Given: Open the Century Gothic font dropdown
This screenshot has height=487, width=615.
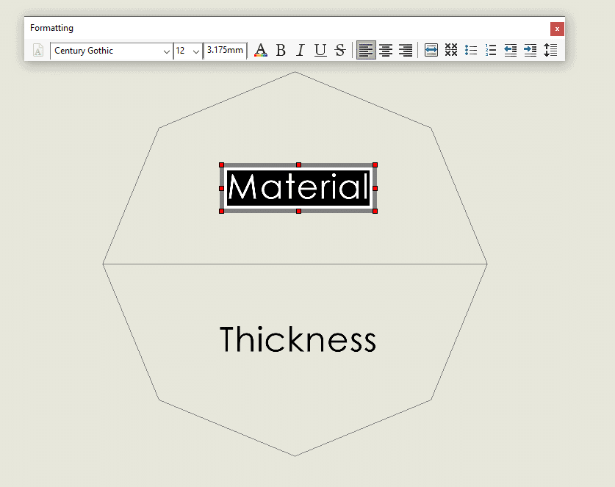Looking at the screenshot, I should tap(166, 51).
